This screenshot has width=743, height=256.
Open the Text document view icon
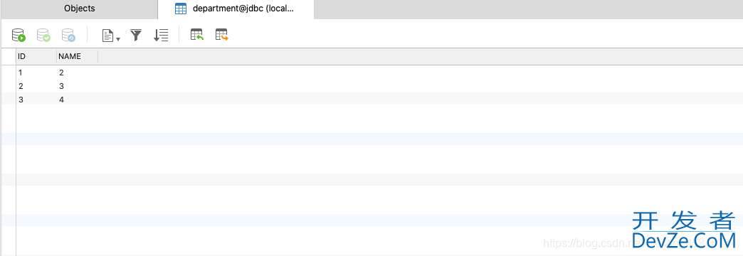coord(108,36)
